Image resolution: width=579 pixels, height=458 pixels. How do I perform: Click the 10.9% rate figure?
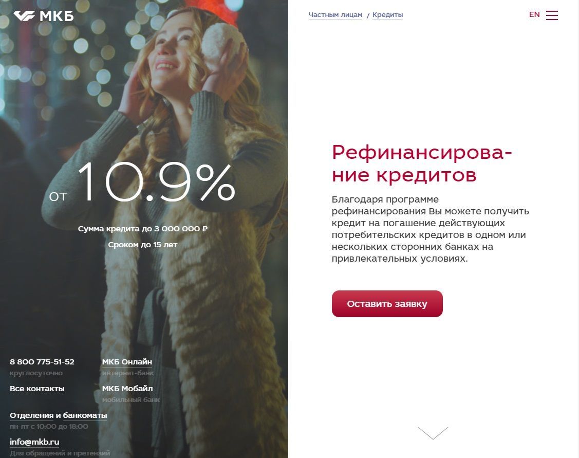(x=156, y=182)
